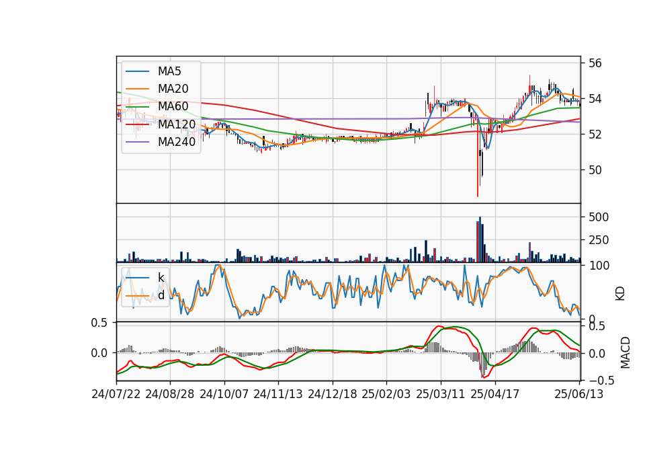Click the price axis value 52
Image resolution: width=645 pixels, height=464 pixels.
coord(595,134)
